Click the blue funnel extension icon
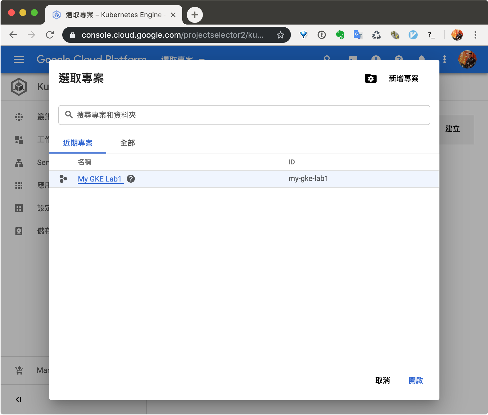The width and height of the screenshot is (488, 415). [303, 35]
